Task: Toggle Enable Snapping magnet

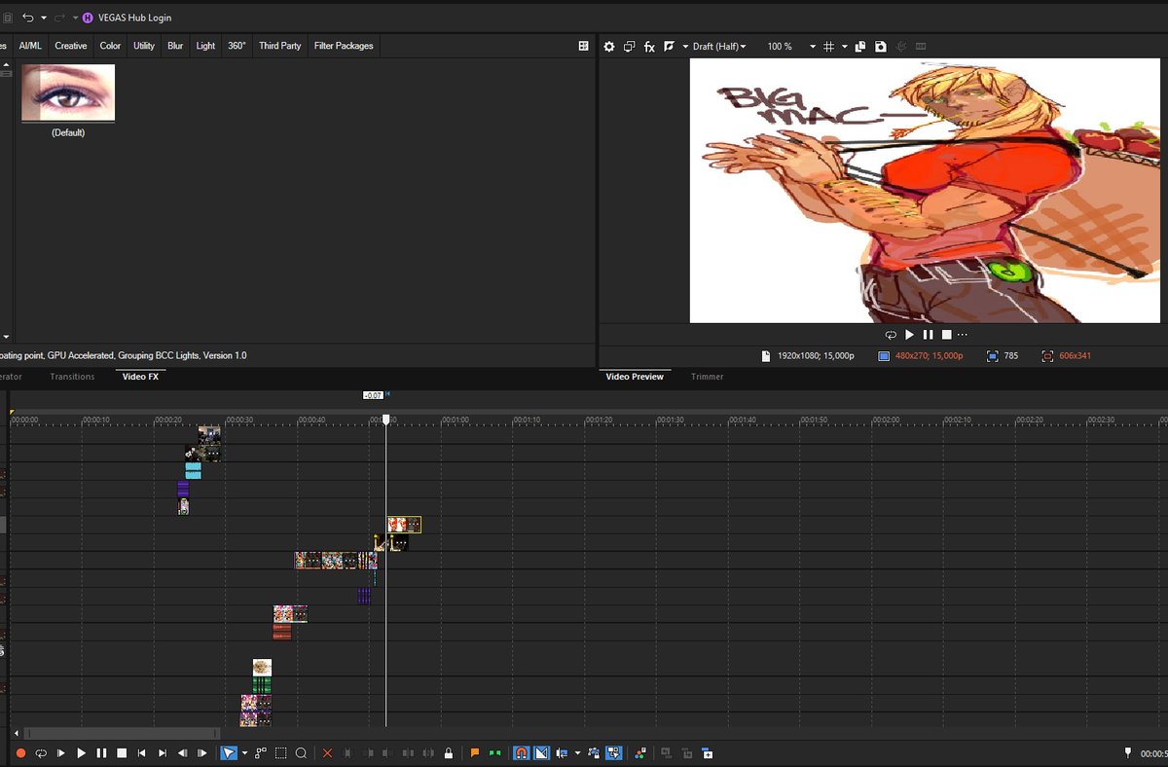Action: 521,753
